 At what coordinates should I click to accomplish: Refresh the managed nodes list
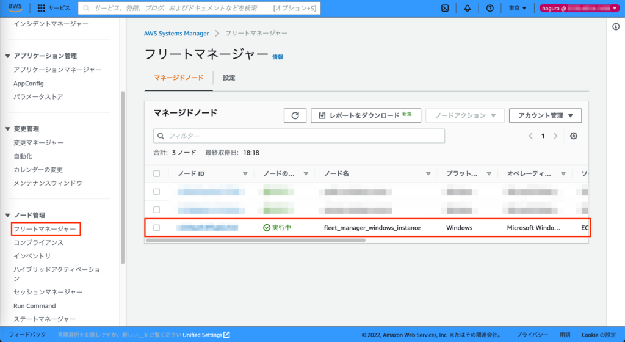[295, 115]
